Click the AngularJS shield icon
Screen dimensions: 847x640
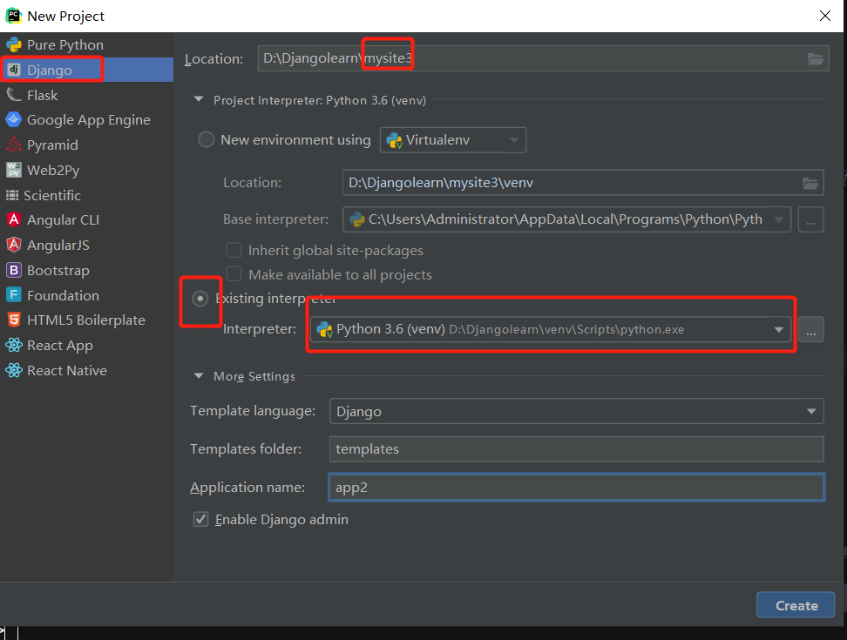click(14, 245)
